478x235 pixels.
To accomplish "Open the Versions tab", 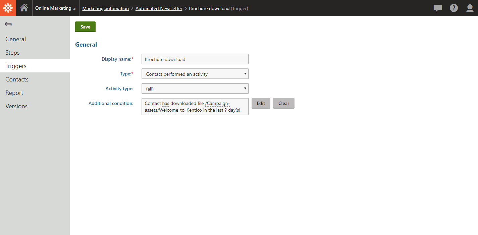I will pos(35,106).
